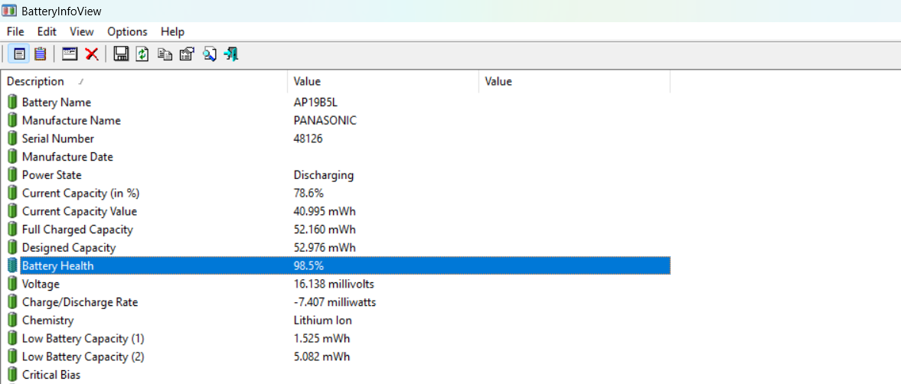Switch to the Battery Information view icon
Screen dimensions: 901x384
point(20,54)
